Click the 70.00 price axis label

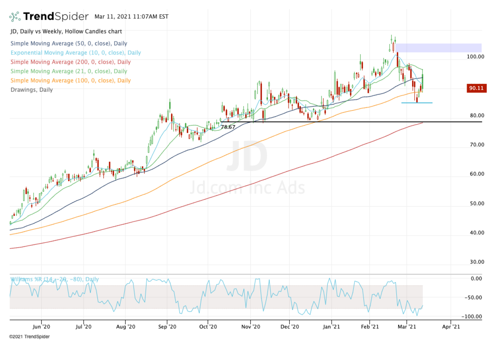(477, 145)
